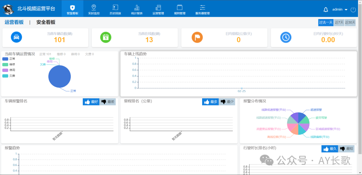Click the online vehicles value 13

(149, 40)
